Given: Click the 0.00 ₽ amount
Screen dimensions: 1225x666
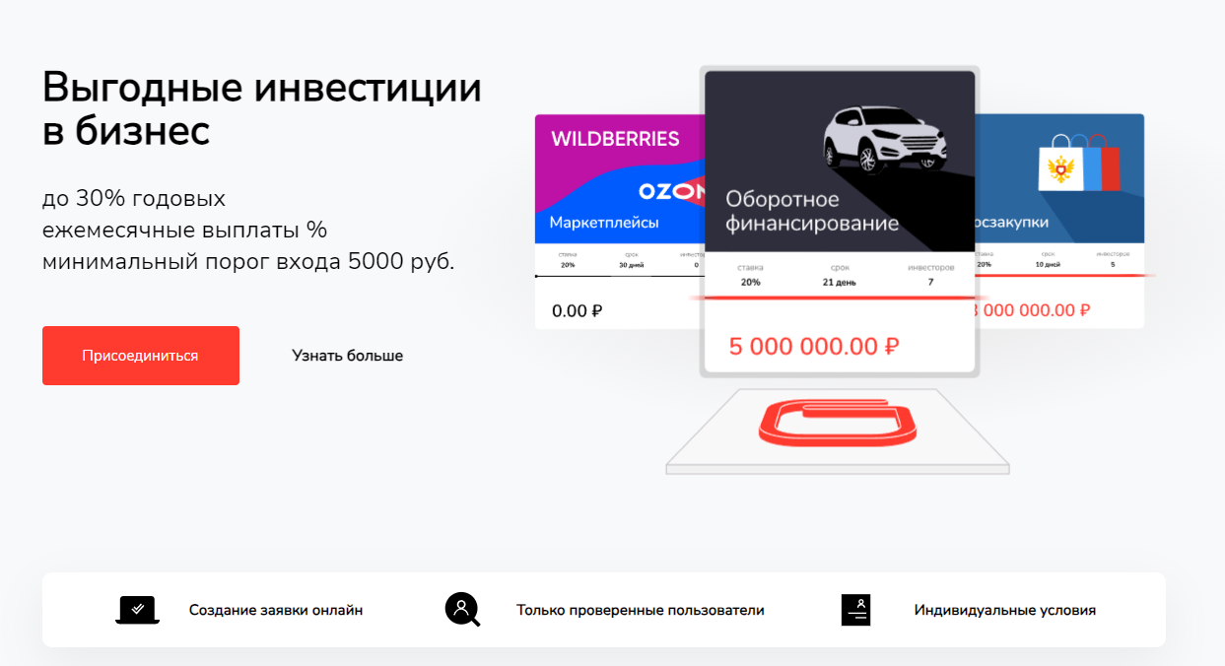Looking at the screenshot, I should coord(578,311).
